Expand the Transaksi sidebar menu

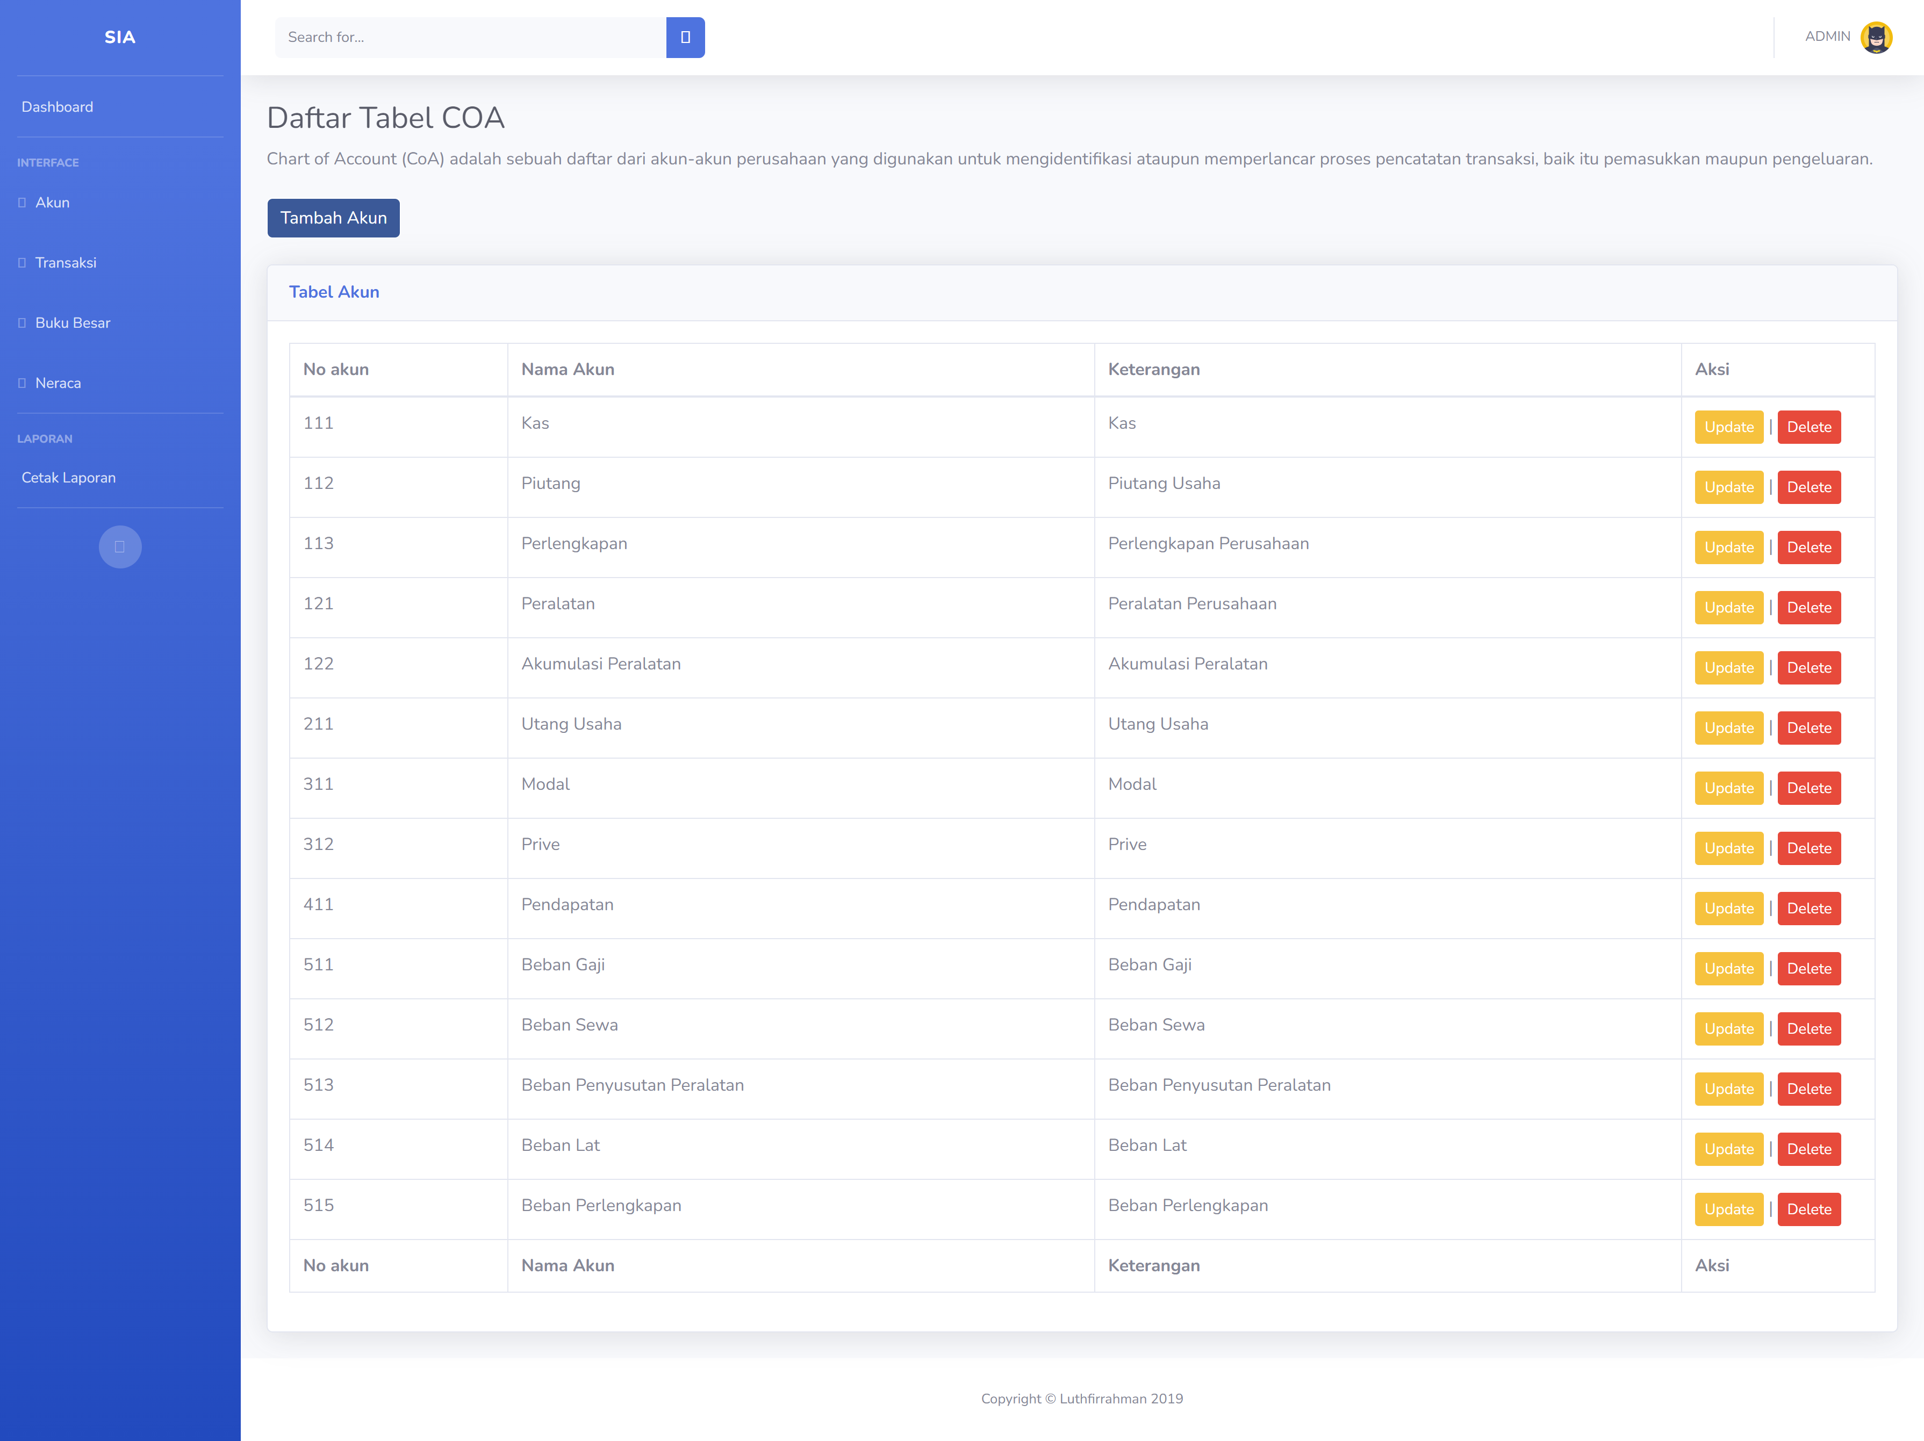66,263
